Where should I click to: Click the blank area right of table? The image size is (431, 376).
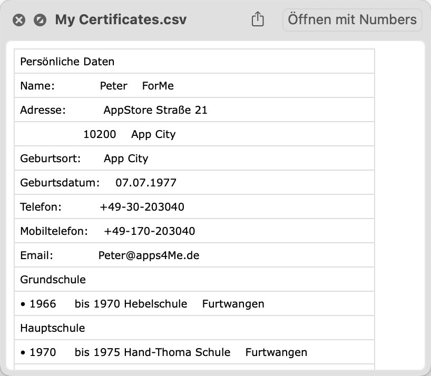[399, 206]
